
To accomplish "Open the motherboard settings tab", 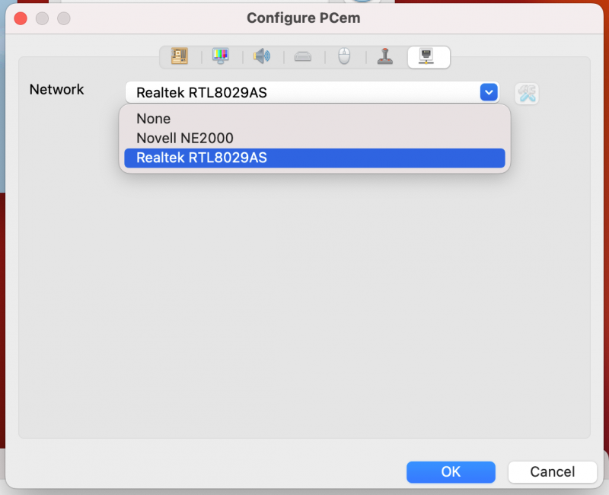I will coord(180,56).
